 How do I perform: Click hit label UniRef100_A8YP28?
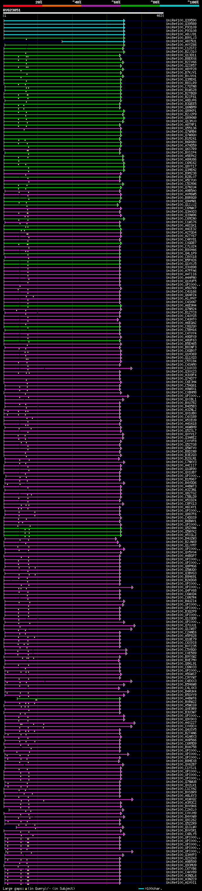tap(181, 69)
